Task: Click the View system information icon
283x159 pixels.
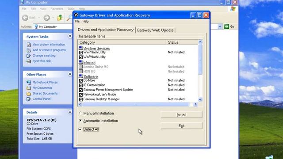Action: pyautogui.click(x=29, y=45)
